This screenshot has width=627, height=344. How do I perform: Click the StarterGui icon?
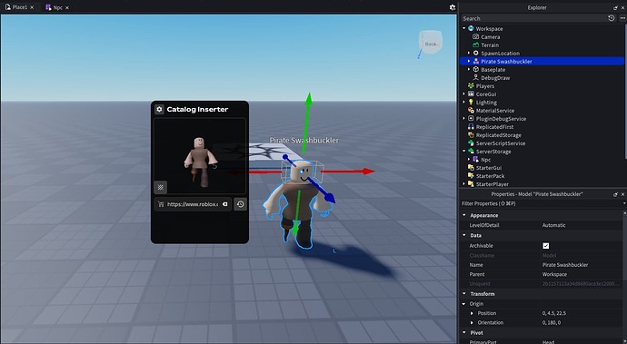click(x=471, y=168)
